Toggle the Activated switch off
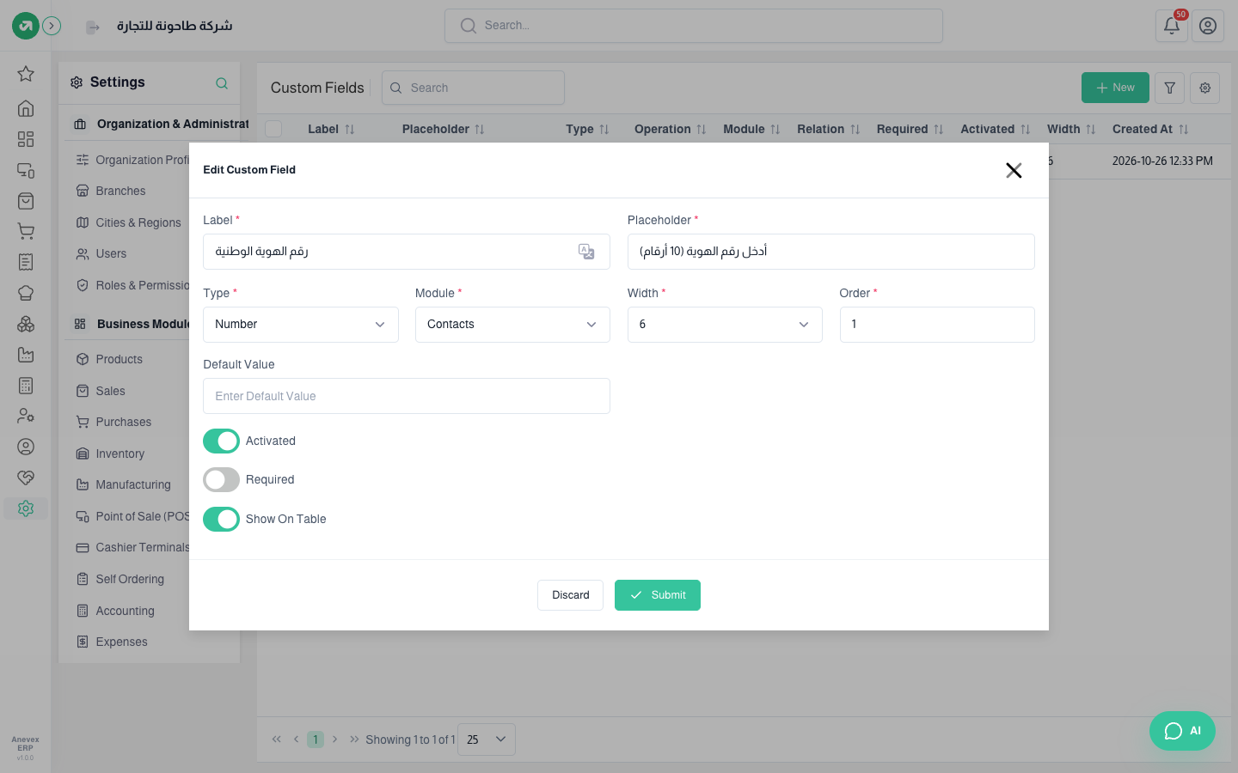This screenshot has width=1238, height=773. (221, 441)
